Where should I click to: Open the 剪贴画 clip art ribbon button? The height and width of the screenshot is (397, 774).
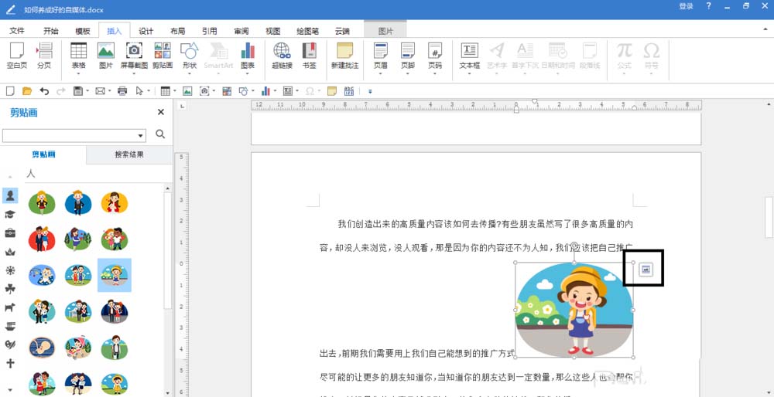coord(163,55)
